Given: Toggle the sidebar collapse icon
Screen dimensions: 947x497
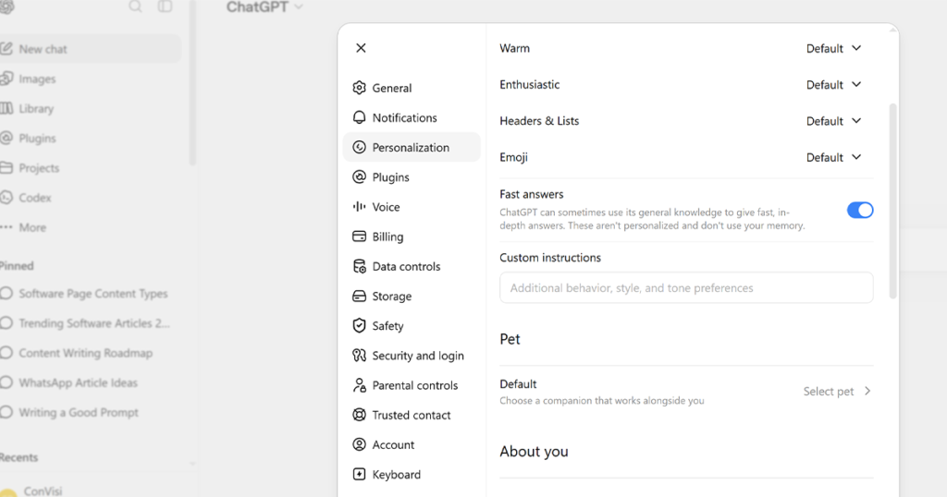Looking at the screenshot, I should tap(165, 6).
